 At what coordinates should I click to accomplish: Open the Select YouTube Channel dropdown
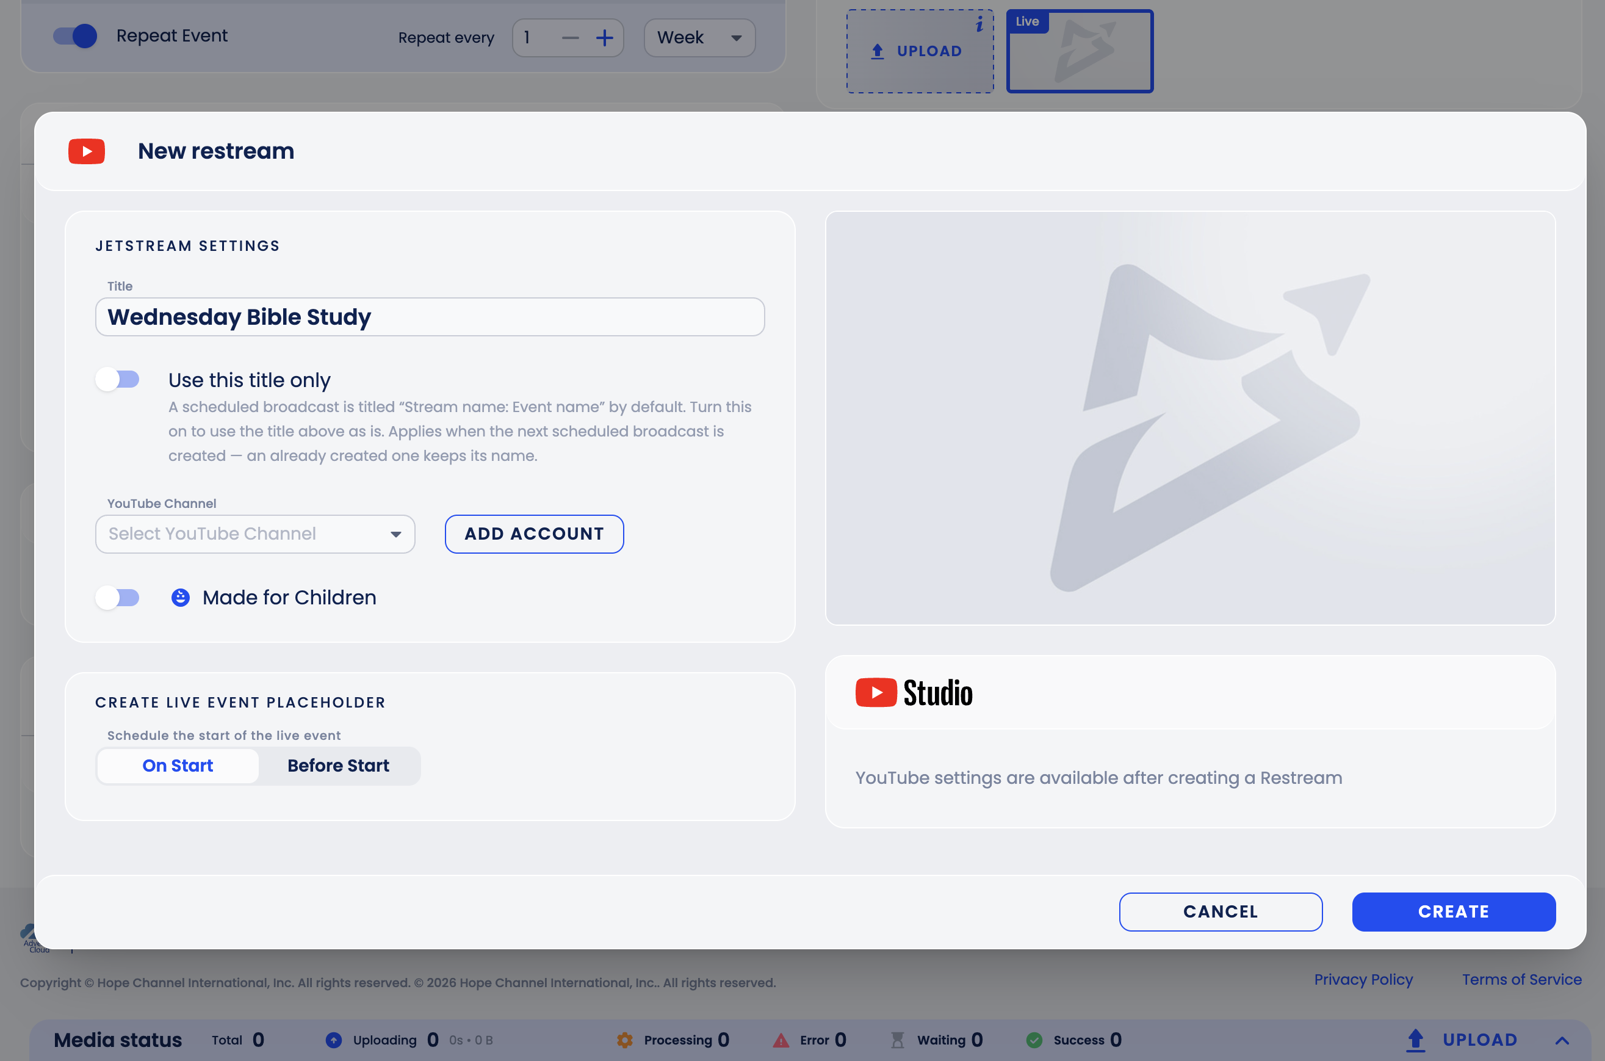(x=255, y=534)
